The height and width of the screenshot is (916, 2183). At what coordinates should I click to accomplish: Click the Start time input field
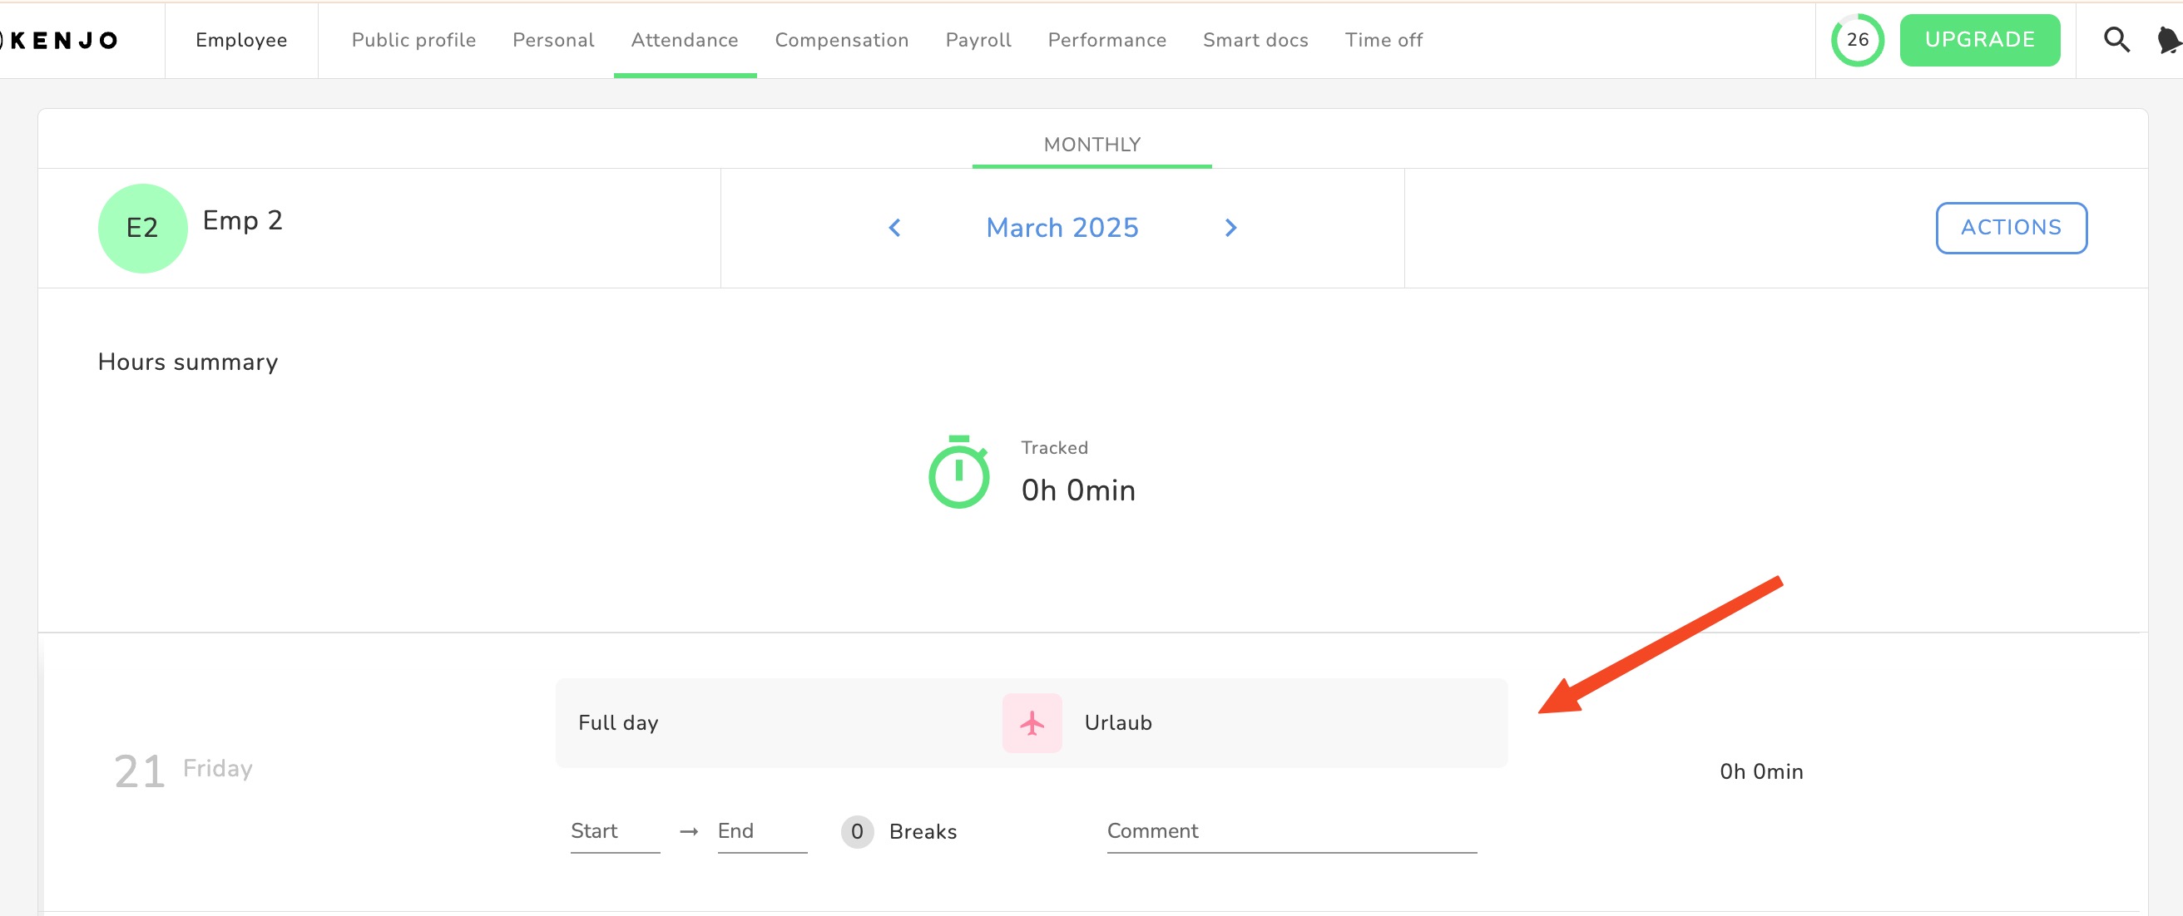click(615, 831)
